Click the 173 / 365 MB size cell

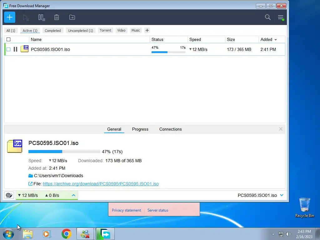tap(239, 49)
